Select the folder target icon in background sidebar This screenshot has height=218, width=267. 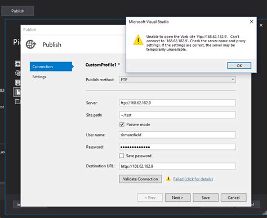click(x=17, y=101)
